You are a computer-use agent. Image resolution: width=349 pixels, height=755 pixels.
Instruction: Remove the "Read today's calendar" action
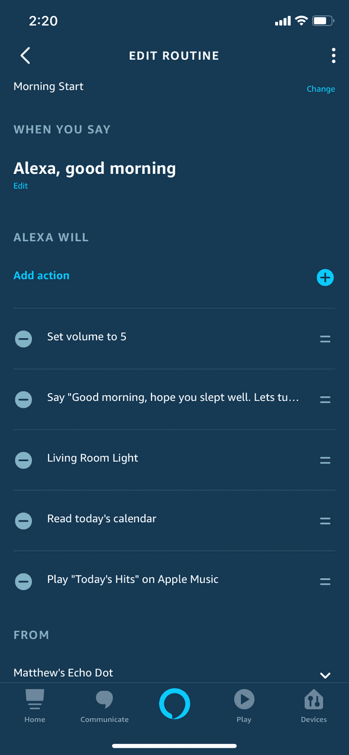coord(24,521)
